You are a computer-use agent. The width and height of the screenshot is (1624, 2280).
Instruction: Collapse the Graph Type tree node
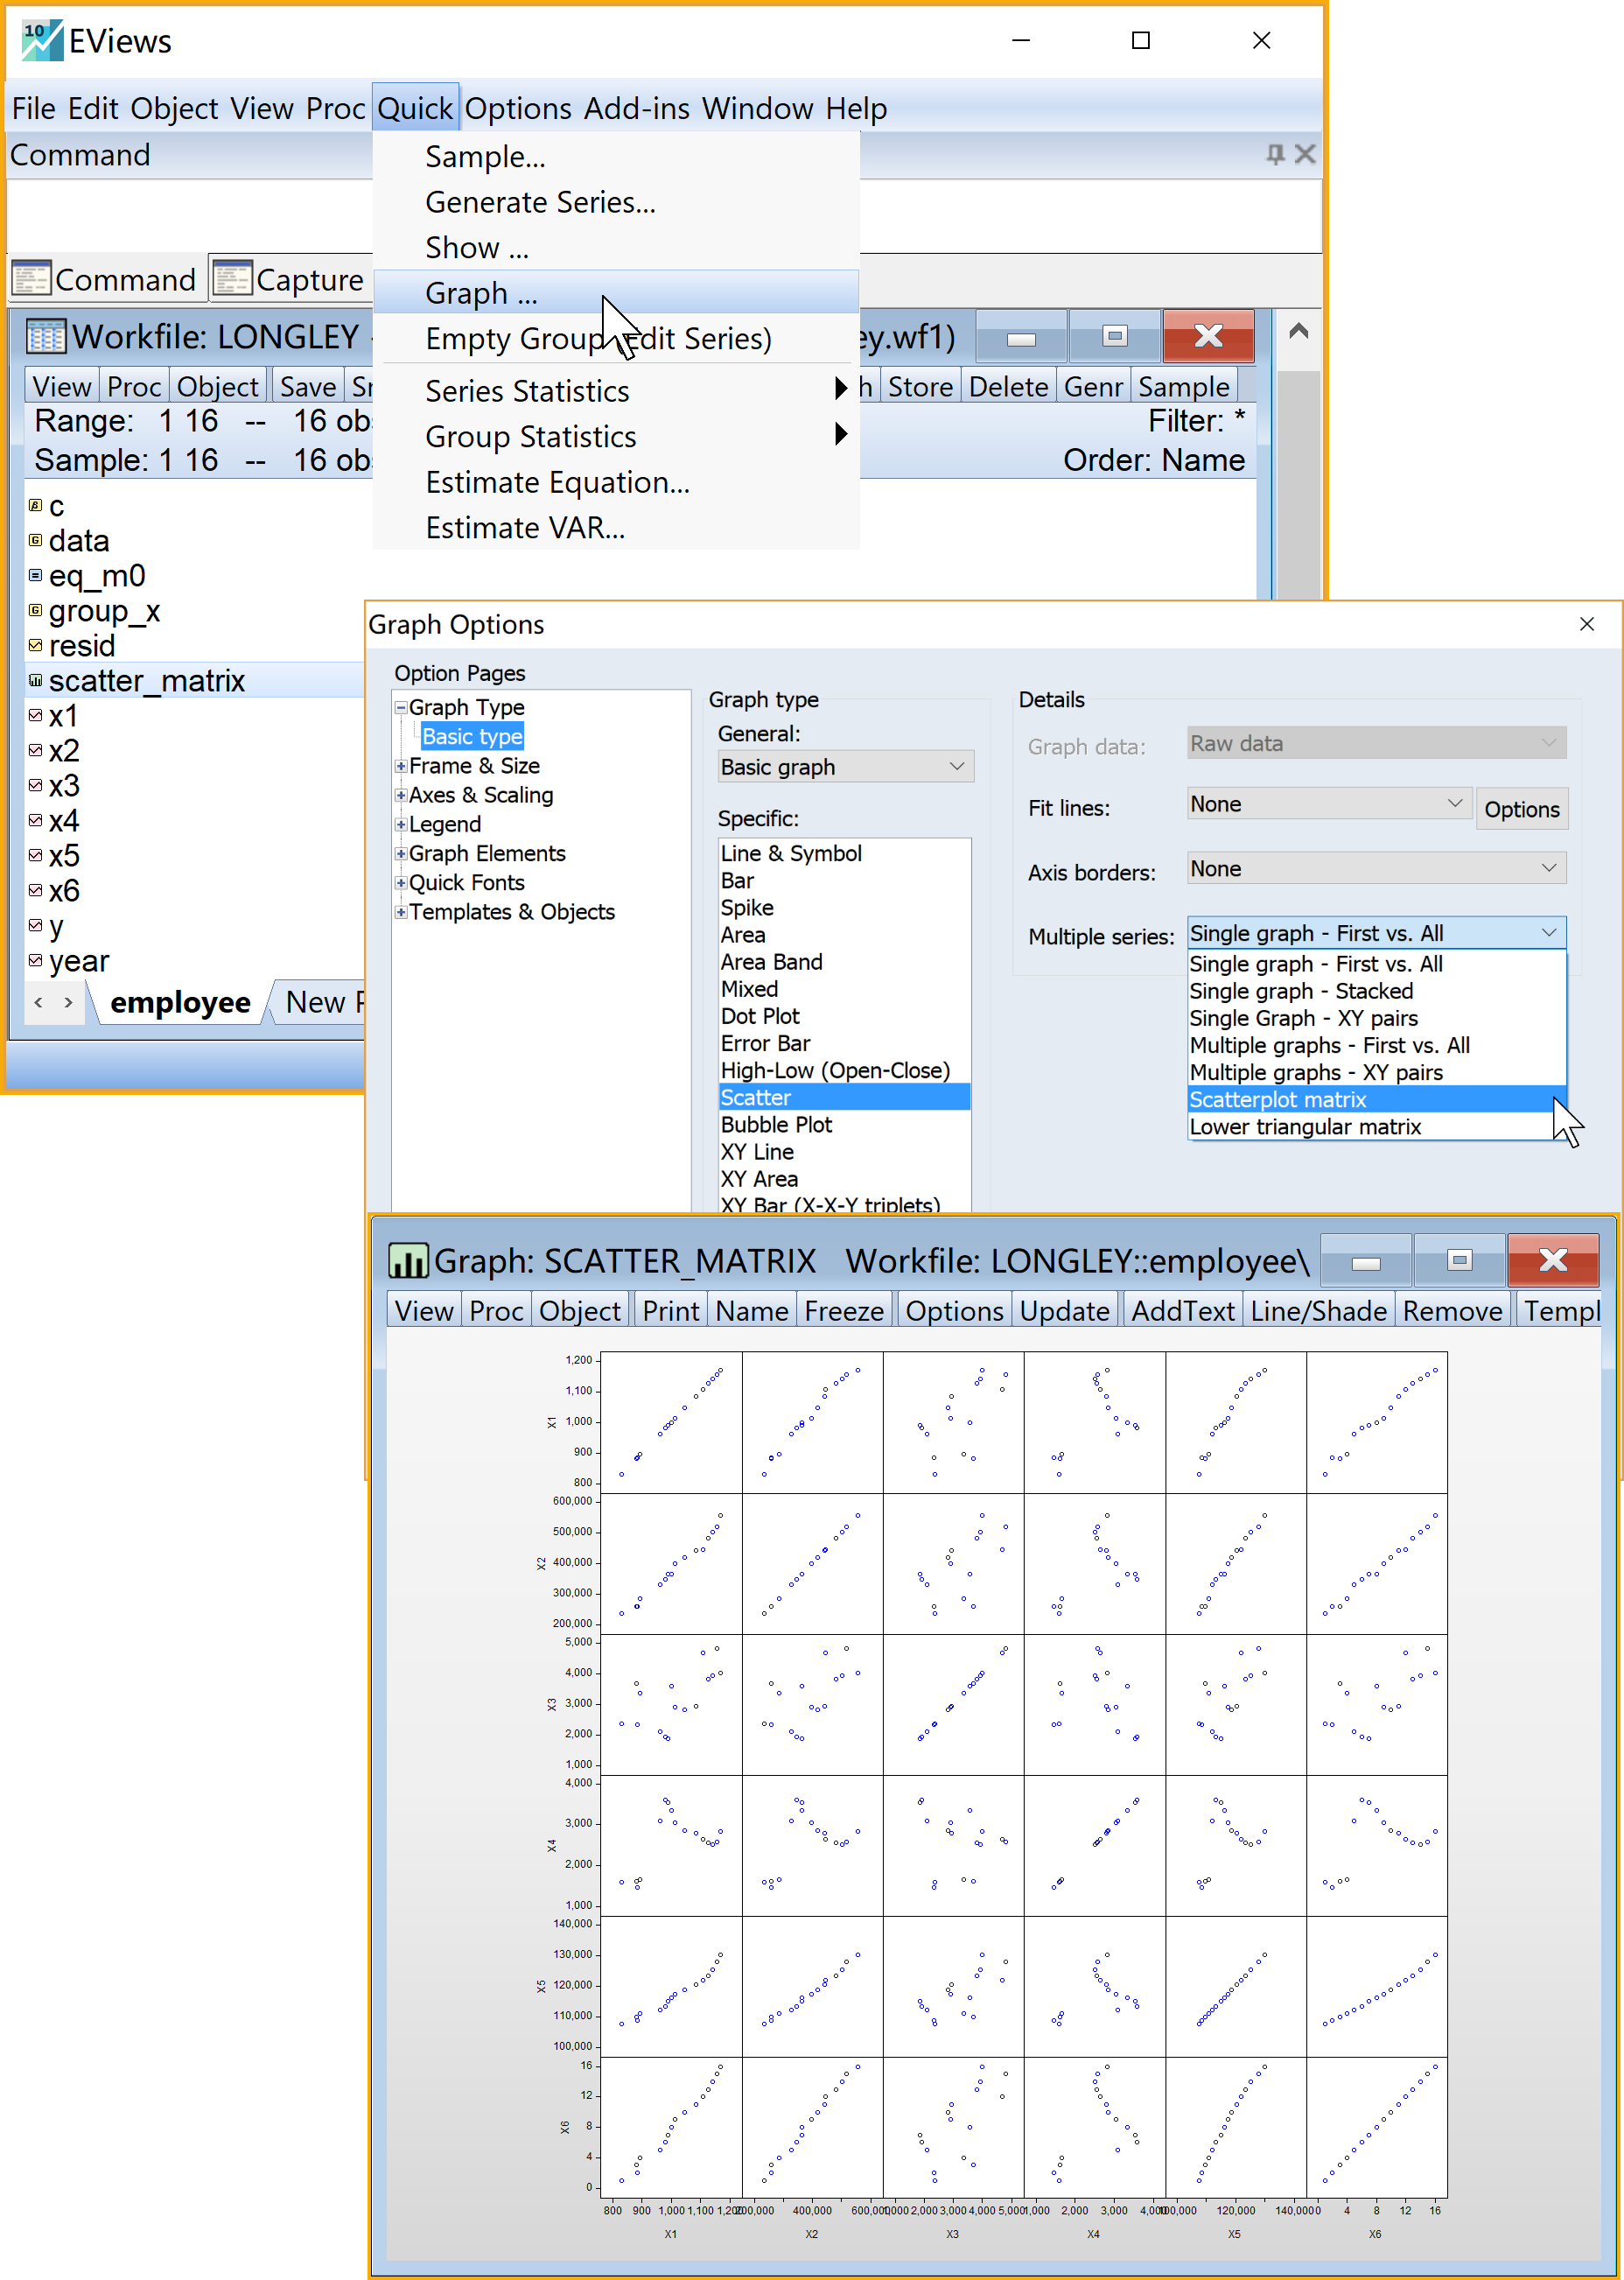pos(401,708)
